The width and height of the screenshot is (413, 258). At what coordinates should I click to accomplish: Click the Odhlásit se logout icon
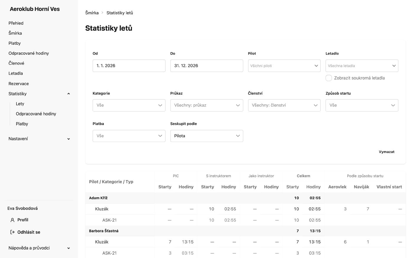(12, 232)
